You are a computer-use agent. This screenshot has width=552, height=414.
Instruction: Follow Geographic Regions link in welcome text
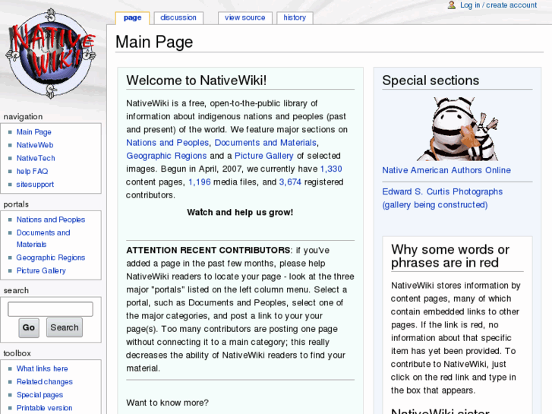[x=166, y=156]
